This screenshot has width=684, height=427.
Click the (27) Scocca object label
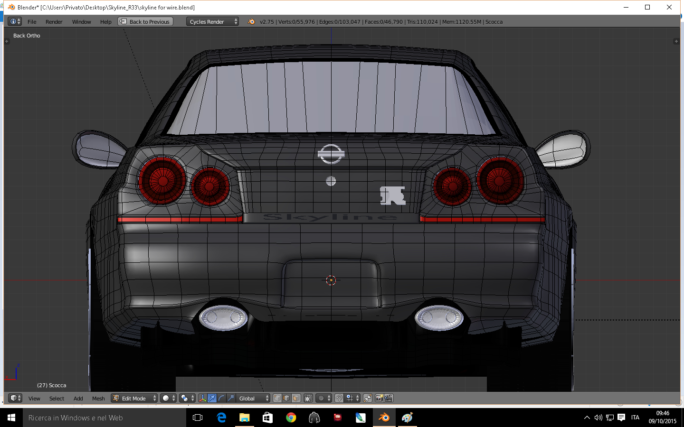51,385
